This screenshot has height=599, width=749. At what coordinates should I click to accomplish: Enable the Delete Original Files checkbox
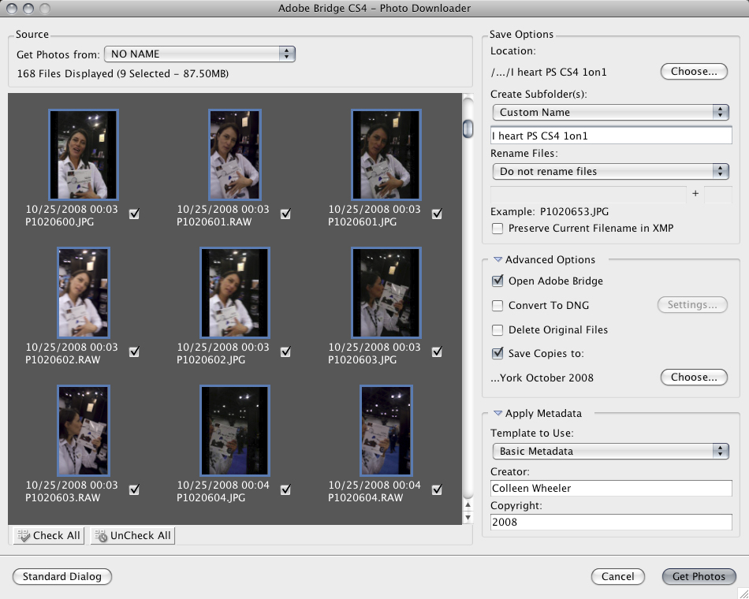[497, 329]
